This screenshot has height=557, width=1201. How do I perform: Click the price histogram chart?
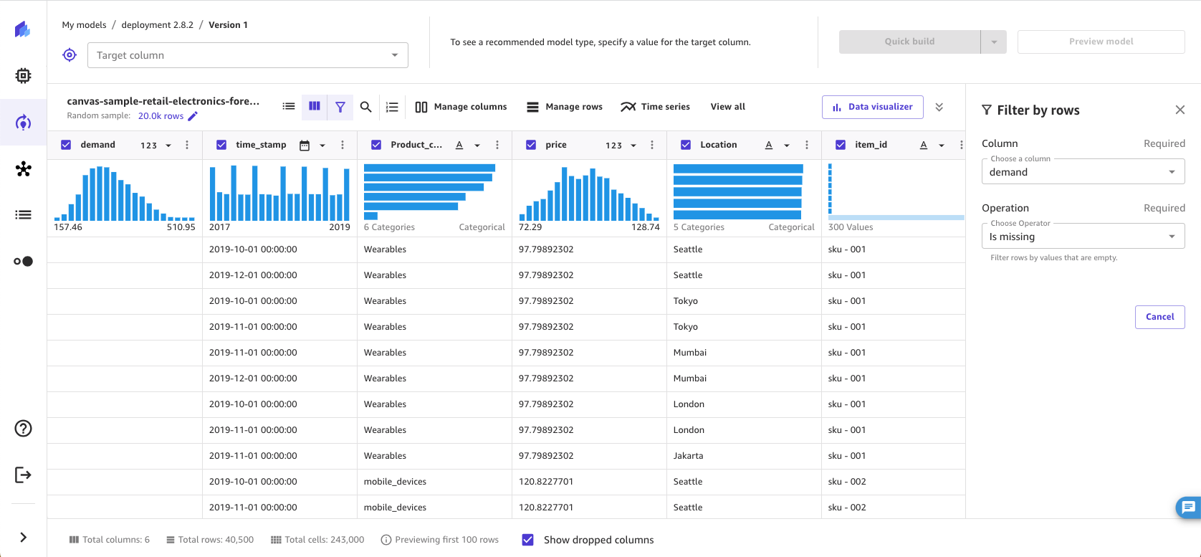[589, 194]
